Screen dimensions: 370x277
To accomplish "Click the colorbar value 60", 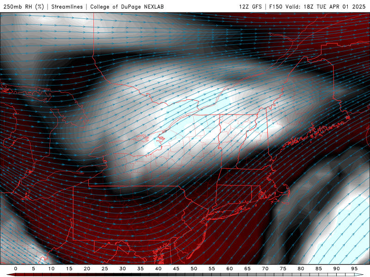I will pyautogui.click(x=229, y=269).
